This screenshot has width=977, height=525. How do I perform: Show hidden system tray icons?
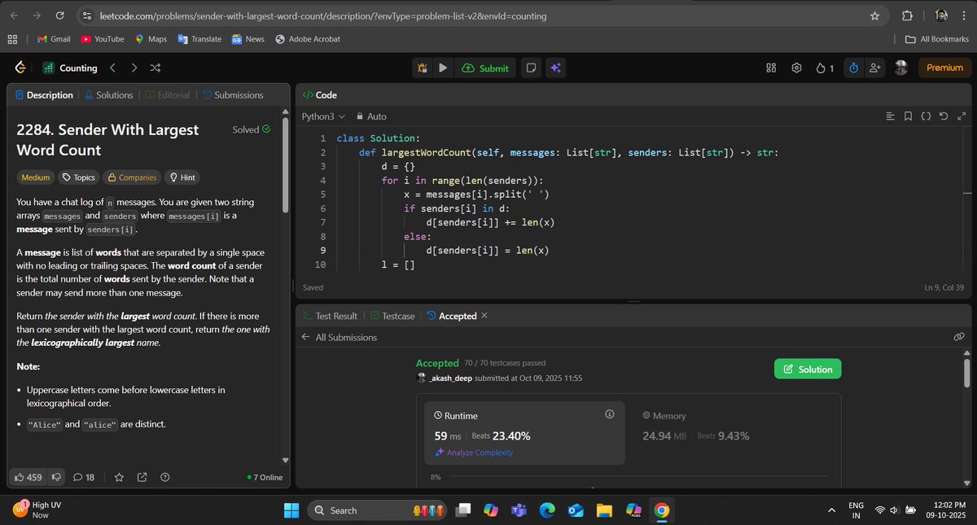831,510
